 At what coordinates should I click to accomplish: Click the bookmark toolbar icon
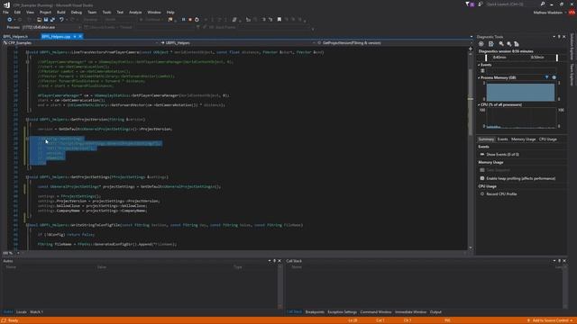(279, 20)
